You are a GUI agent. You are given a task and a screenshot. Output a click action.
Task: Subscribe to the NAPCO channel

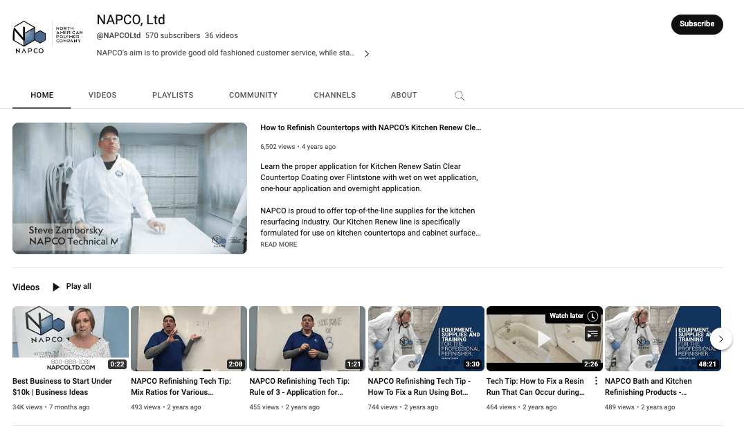pyautogui.click(x=696, y=24)
